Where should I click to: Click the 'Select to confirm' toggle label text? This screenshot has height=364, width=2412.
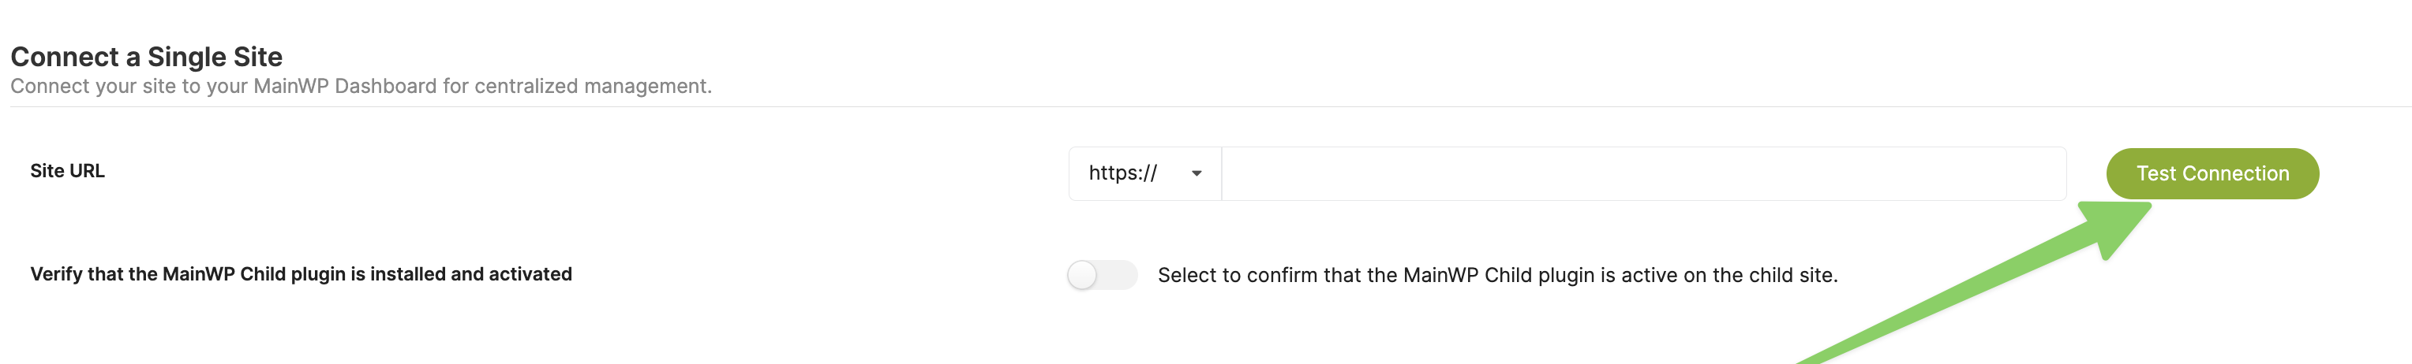1496,275
